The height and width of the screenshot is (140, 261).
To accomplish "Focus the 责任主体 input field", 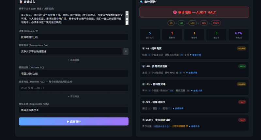I will click(x=74, y=110).
